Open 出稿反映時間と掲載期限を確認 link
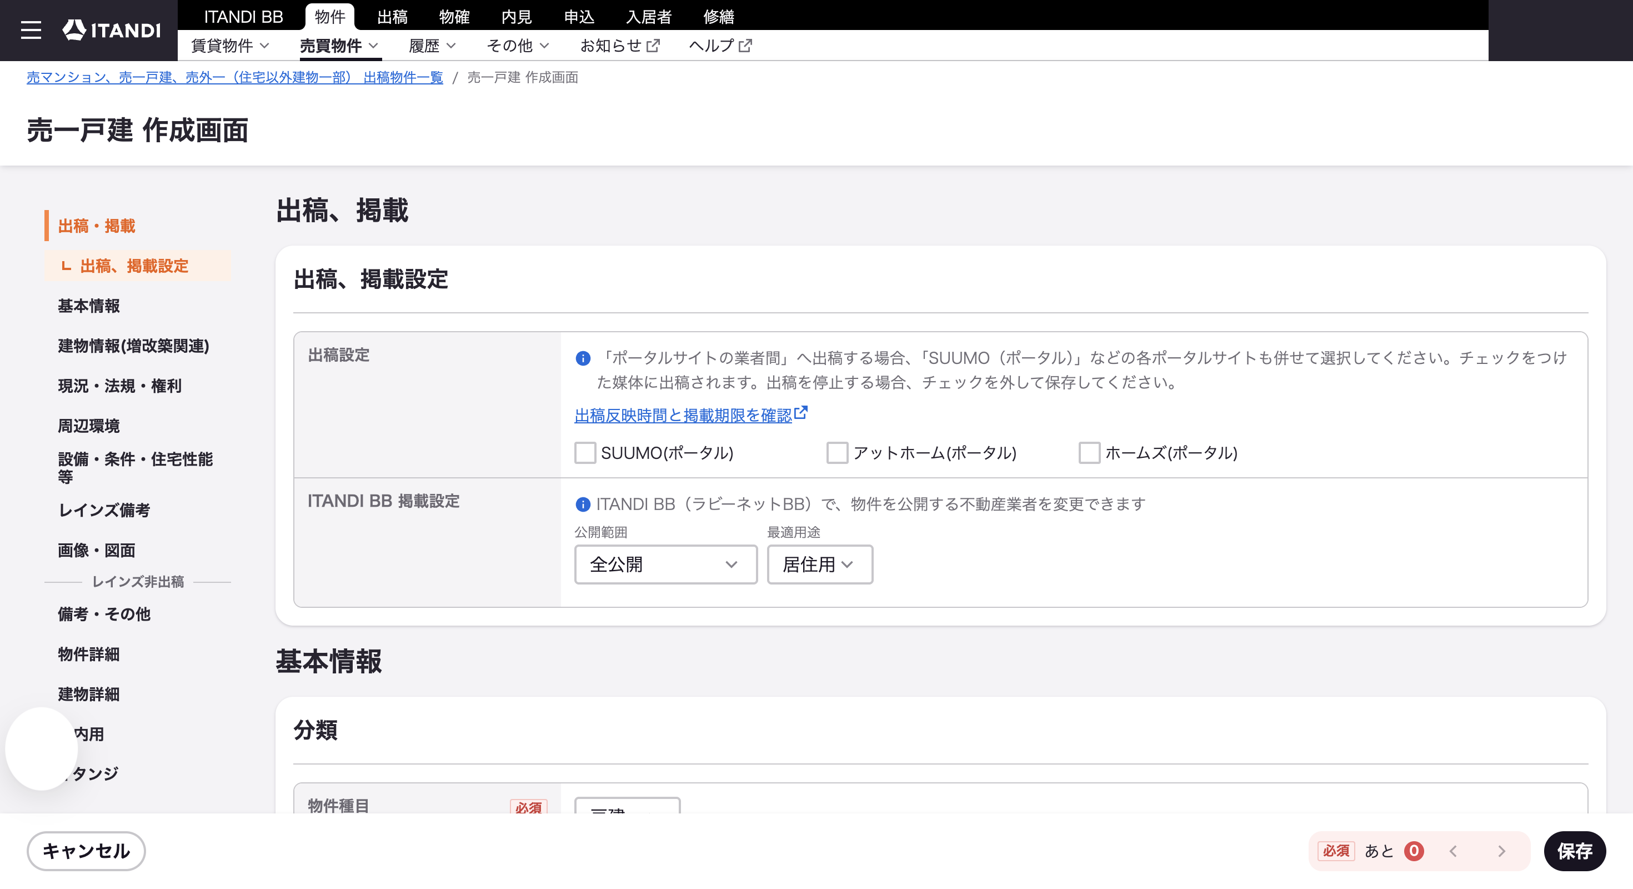This screenshot has width=1633, height=889. pyautogui.click(x=683, y=416)
